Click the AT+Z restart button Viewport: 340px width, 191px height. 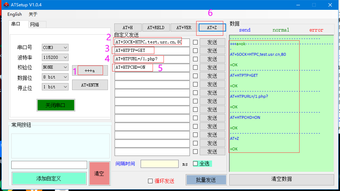coord(212,28)
